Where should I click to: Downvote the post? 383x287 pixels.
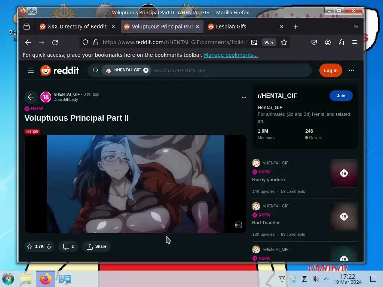click(x=49, y=247)
